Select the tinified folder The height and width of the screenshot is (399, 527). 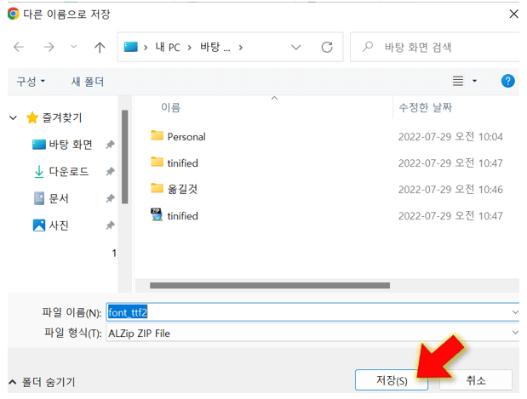tap(182, 163)
